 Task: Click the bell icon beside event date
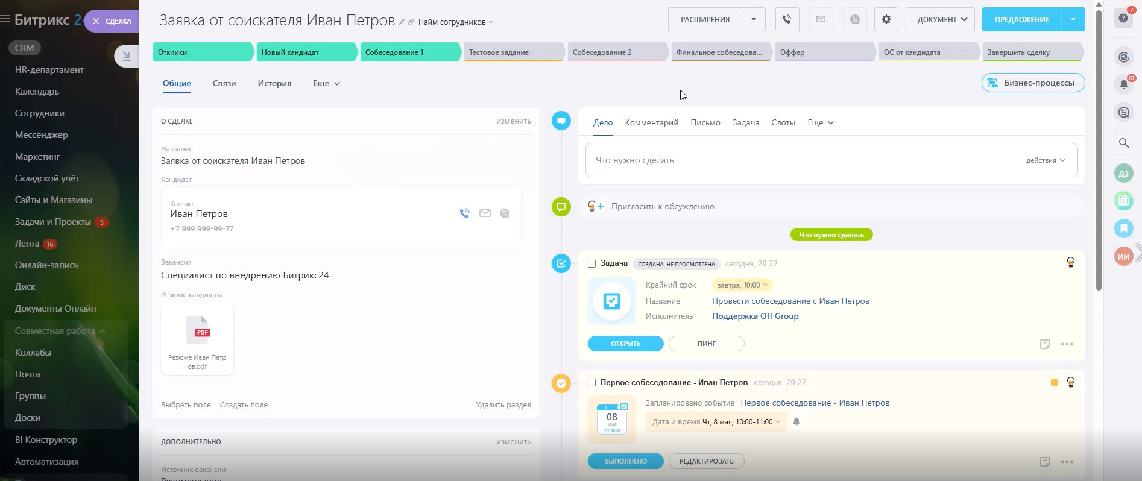click(x=797, y=421)
